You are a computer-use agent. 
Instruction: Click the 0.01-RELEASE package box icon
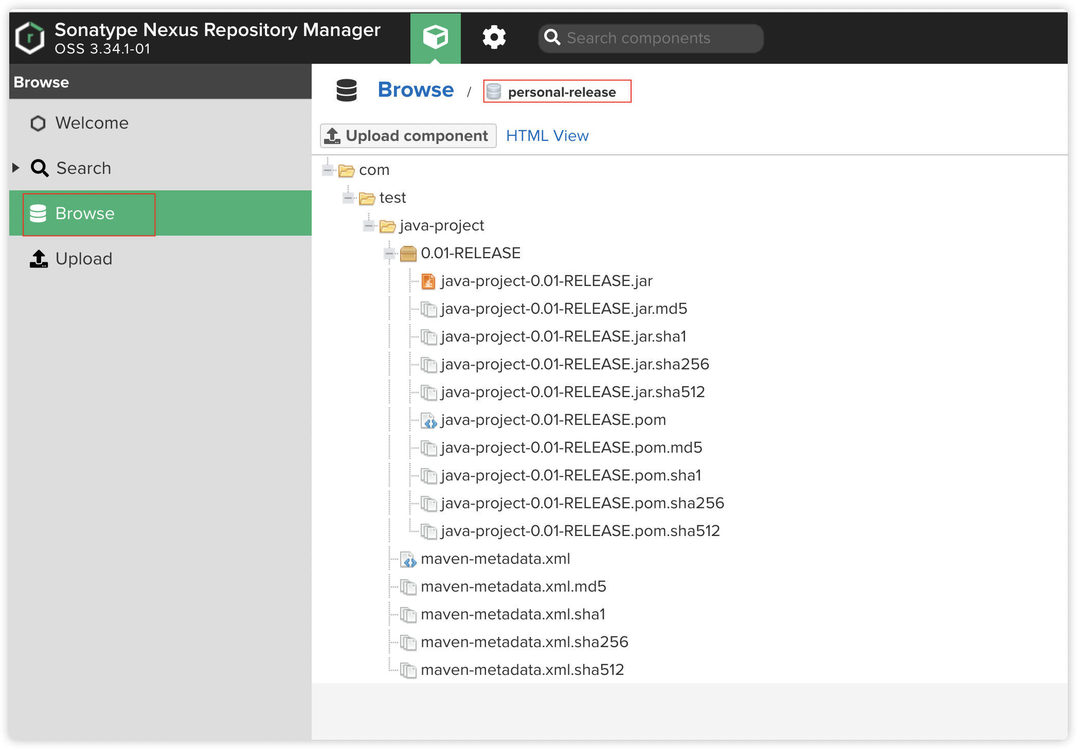(x=408, y=253)
